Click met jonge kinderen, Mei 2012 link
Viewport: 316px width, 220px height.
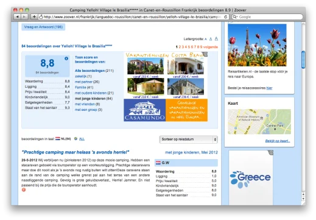click(x=191, y=152)
